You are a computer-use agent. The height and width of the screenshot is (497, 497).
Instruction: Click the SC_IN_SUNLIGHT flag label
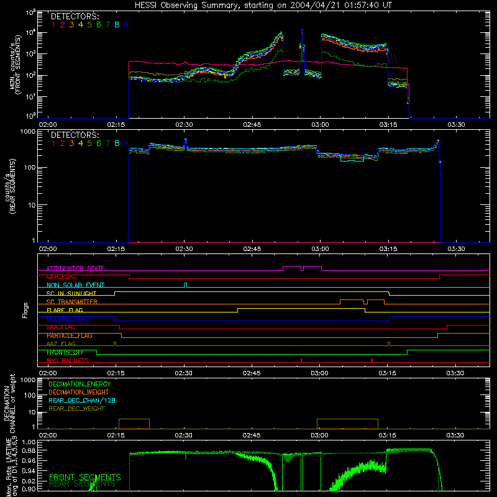(71, 293)
